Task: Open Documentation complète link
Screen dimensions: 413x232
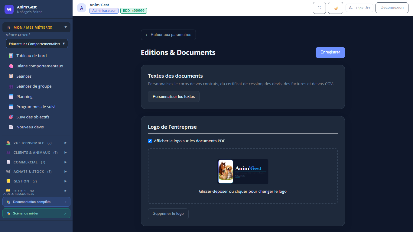Action: pos(36,202)
